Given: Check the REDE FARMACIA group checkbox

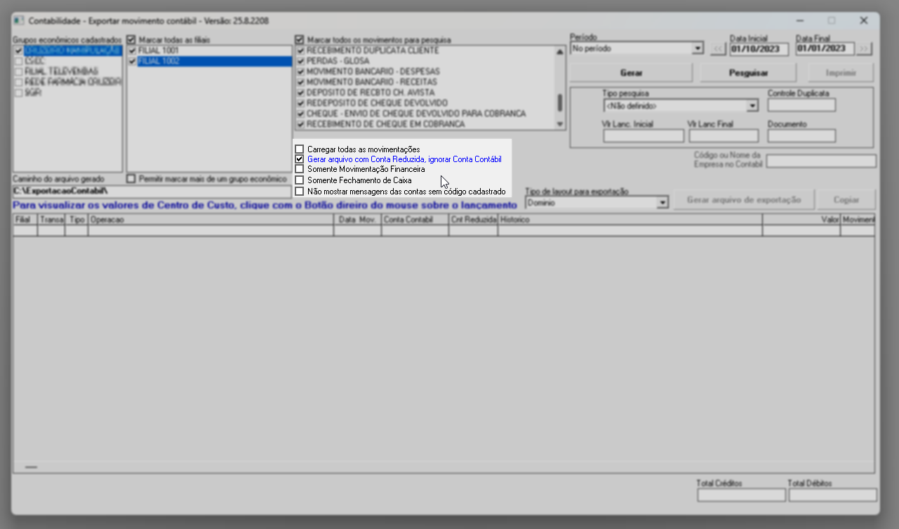Looking at the screenshot, I should (19, 82).
